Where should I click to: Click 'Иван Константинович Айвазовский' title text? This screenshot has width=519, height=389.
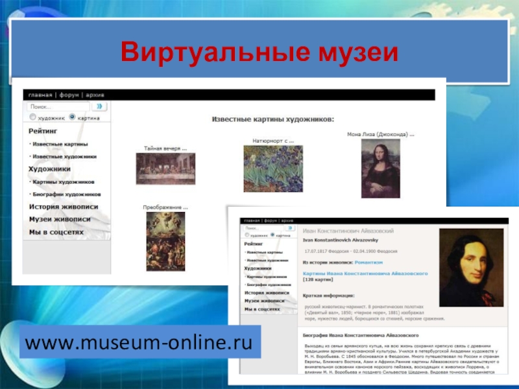(348, 231)
